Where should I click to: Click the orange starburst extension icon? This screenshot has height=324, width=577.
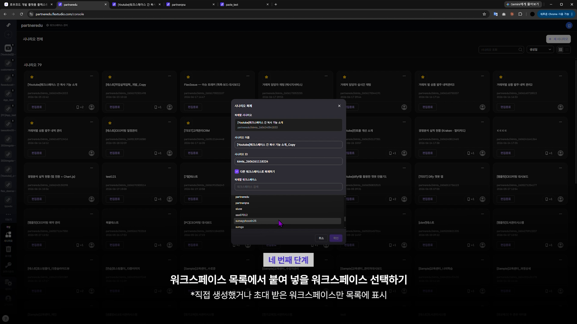pos(512,14)
